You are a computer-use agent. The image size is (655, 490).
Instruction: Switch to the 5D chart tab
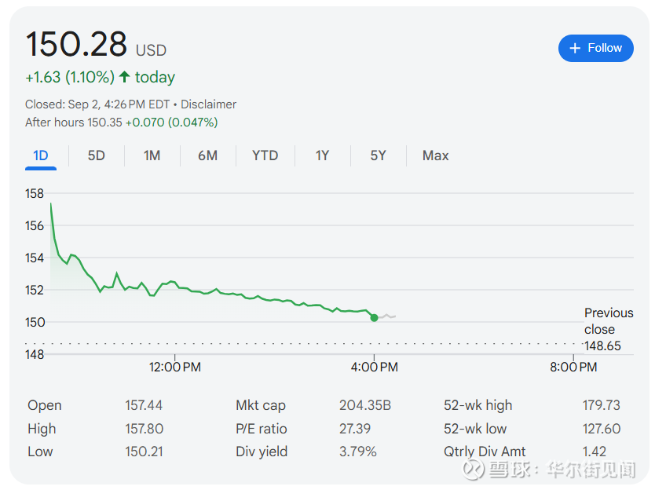click(x=96, y=155)
